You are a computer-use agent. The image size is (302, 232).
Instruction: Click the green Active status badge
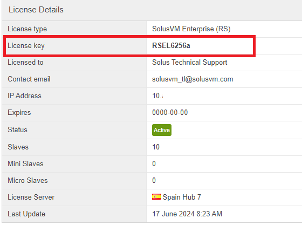click(x=162, y=130)
